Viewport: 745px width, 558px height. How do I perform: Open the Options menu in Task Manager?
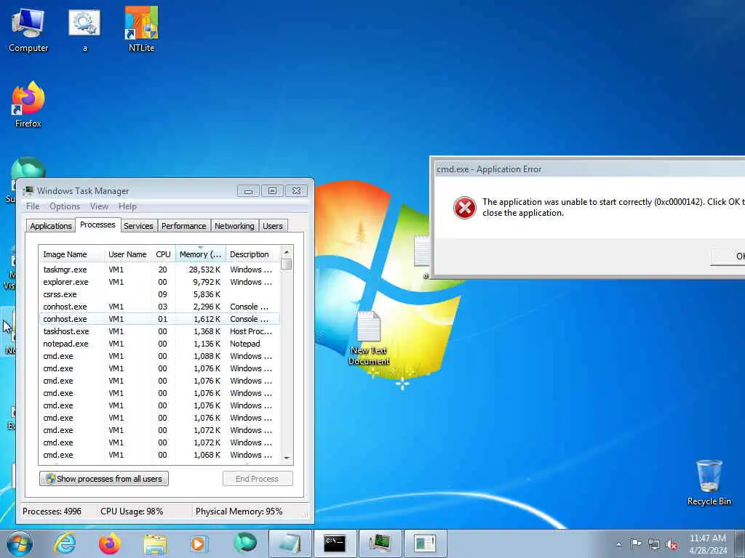(65, 206)
